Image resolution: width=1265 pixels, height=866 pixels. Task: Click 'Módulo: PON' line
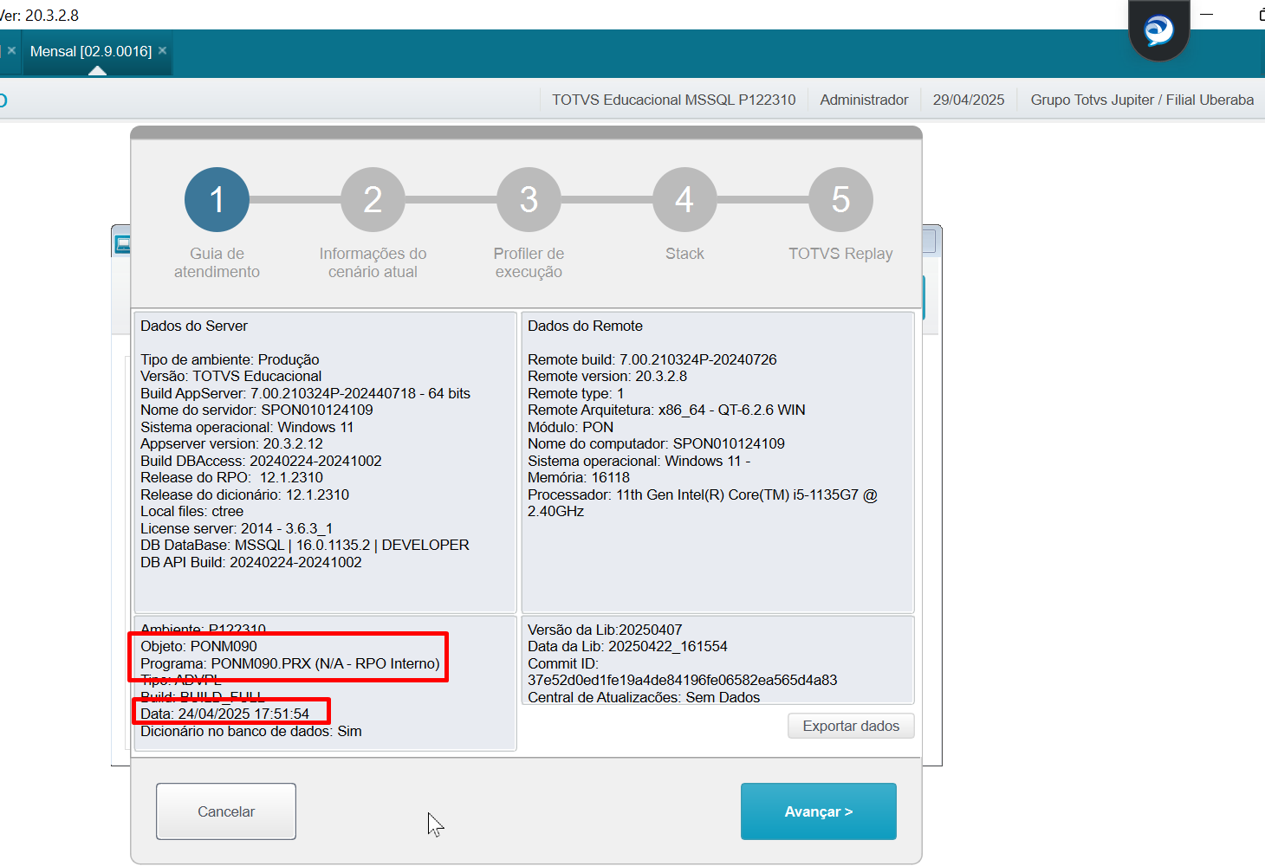(x=571, y=427)
